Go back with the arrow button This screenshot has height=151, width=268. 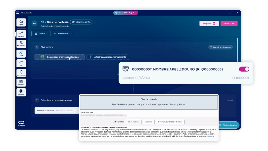[x=34, y=23]
